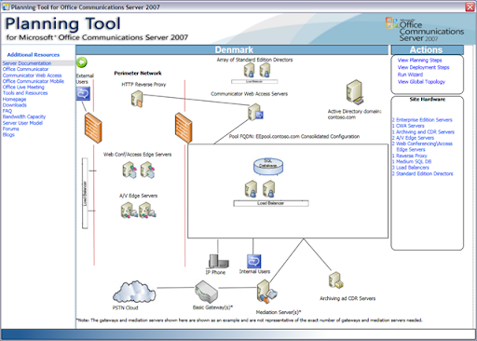Select the Communicator Web Access server icon

(x=255, y=113)
